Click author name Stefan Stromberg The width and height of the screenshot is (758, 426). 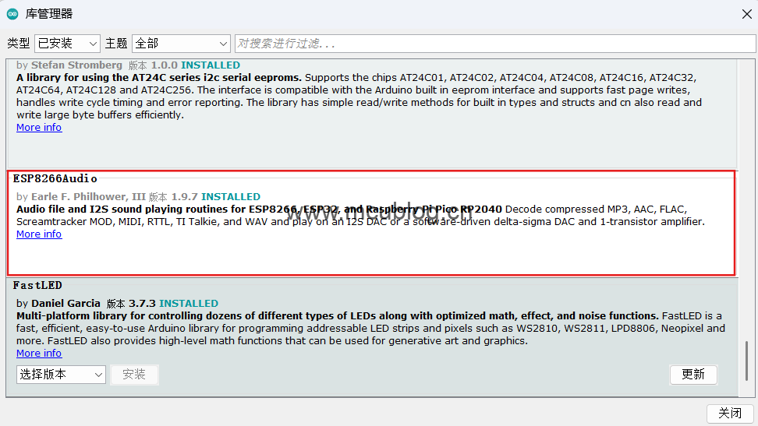(77, 65)
